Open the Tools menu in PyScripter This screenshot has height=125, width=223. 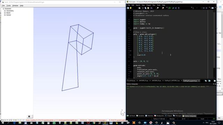[159, 5]
